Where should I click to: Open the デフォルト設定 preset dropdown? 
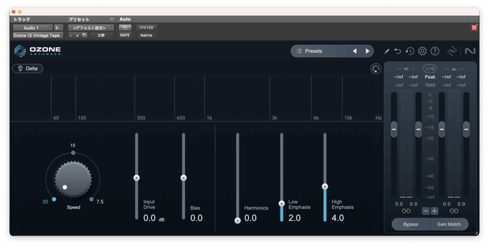pos(91,28)
